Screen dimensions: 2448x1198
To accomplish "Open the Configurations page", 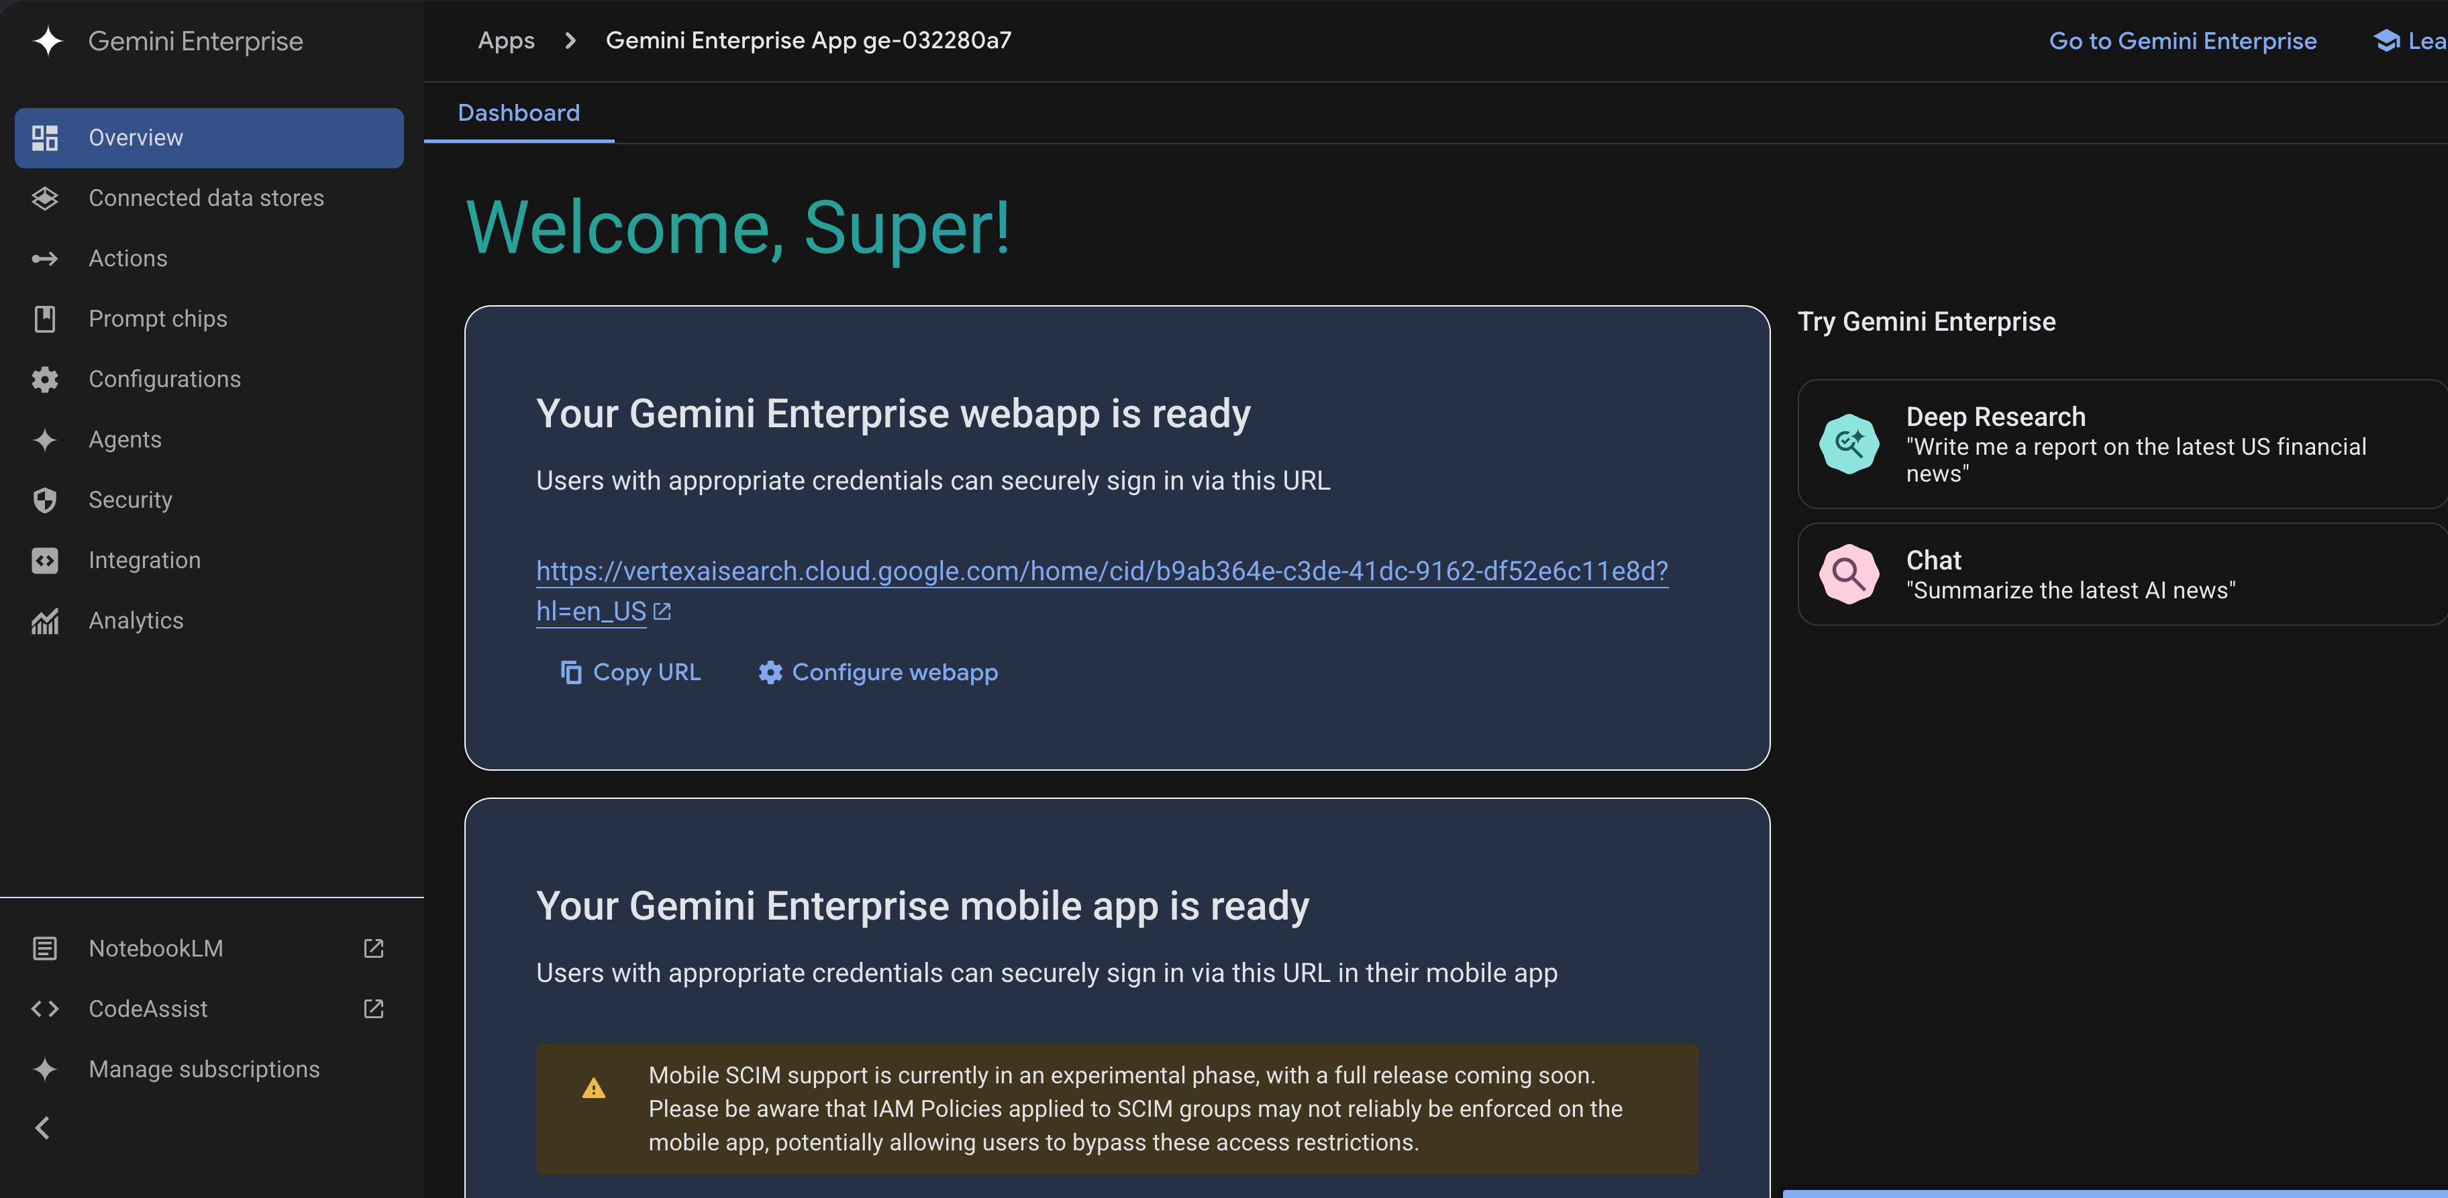I will pyautogui.click(x=209, y=379).
